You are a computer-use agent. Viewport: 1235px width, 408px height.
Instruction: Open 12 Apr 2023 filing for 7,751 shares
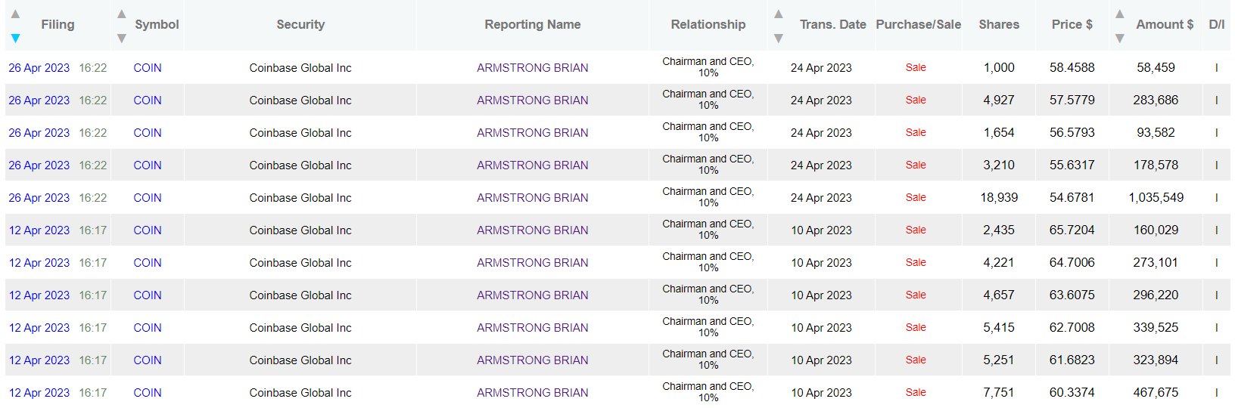point(39,393)
